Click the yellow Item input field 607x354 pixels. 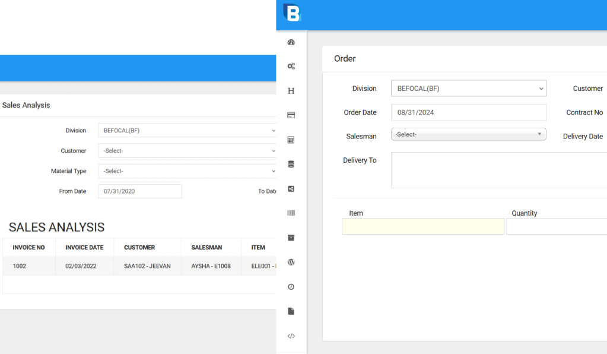point(422,226)
